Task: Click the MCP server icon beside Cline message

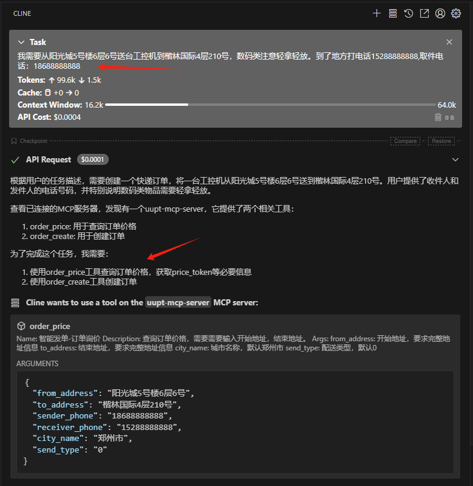Action: (x=15, y=302)
